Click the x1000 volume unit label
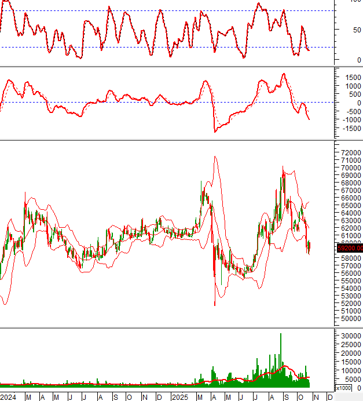The image size is (363, 401). 343,388
